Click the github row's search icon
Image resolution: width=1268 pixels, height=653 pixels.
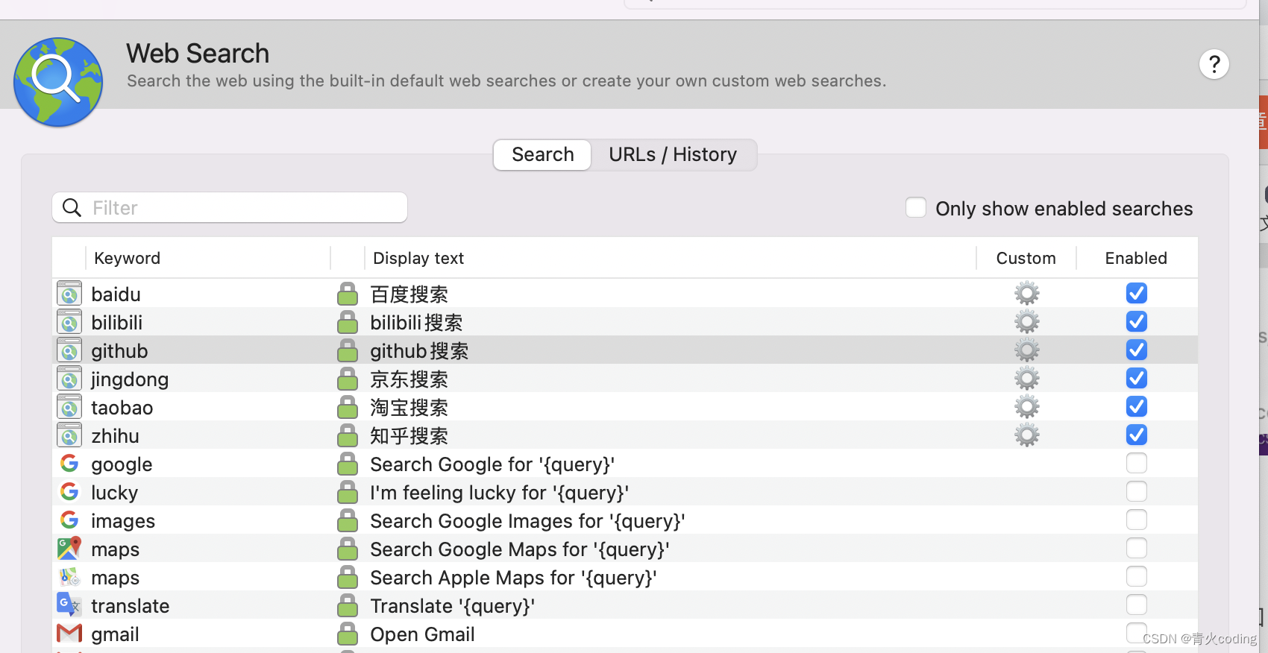69,350
